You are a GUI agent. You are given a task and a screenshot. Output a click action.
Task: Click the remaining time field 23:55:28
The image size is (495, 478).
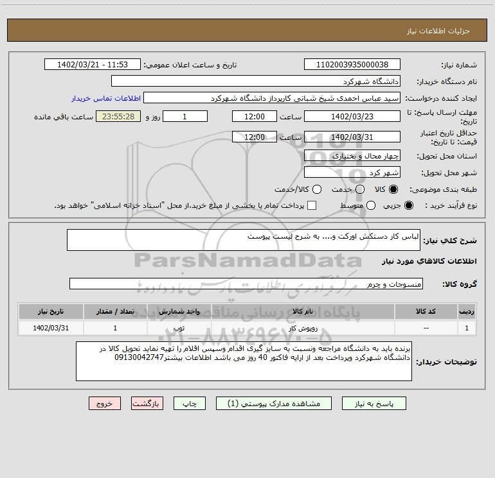tap(118, 116)
